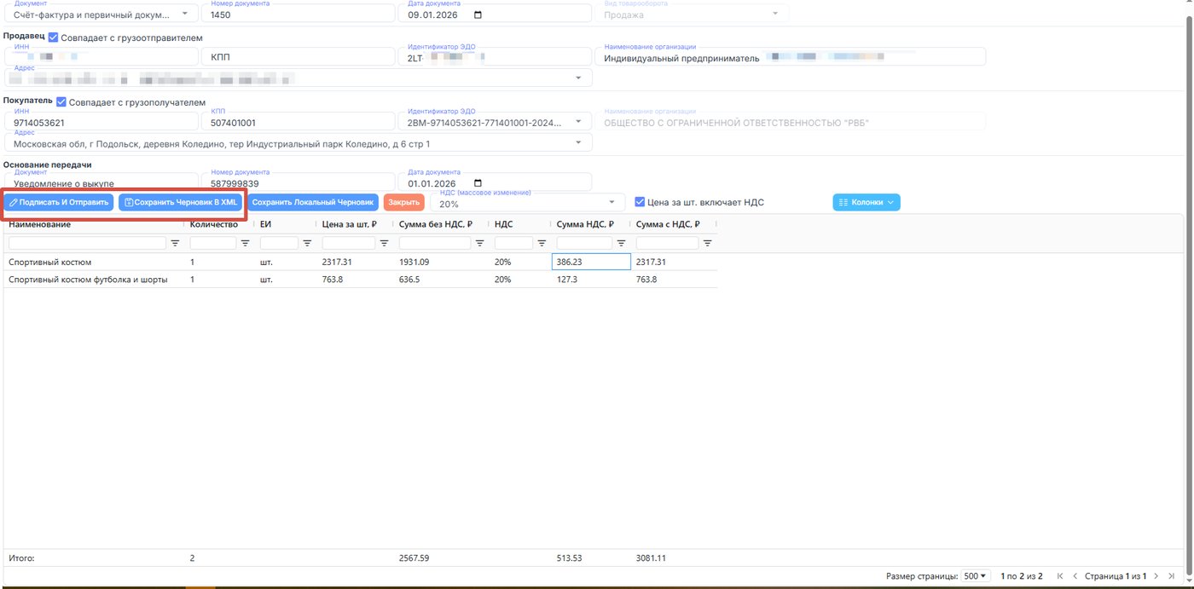Open filter menu for Наименование column
The width and height of the screenshot is (1194, 589).
176,243
